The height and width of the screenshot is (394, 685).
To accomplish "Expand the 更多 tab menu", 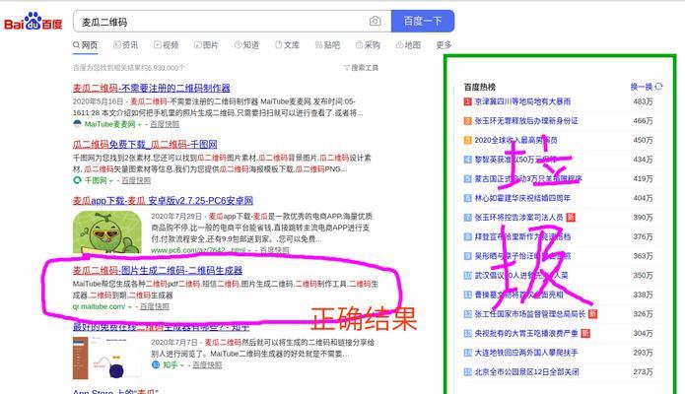I will (444, 45).
